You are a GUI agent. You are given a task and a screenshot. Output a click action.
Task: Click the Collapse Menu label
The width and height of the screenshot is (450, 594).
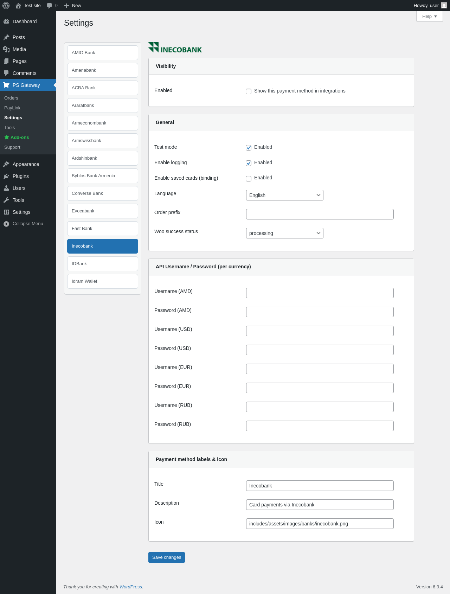click(28, 224)
